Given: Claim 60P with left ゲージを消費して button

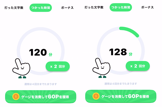Looking at the screenshot, I should coord(40,96).
